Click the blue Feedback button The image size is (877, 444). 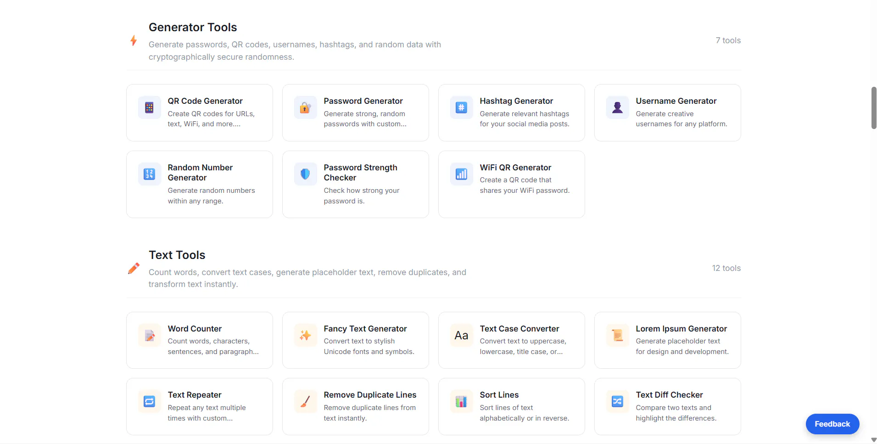tap(832, 424)
